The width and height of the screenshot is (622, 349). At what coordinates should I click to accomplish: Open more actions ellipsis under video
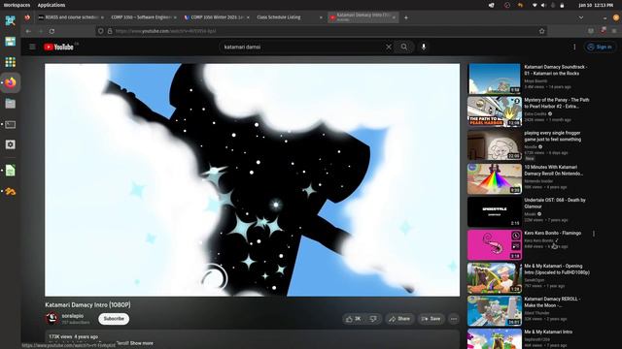pos(454,319)
